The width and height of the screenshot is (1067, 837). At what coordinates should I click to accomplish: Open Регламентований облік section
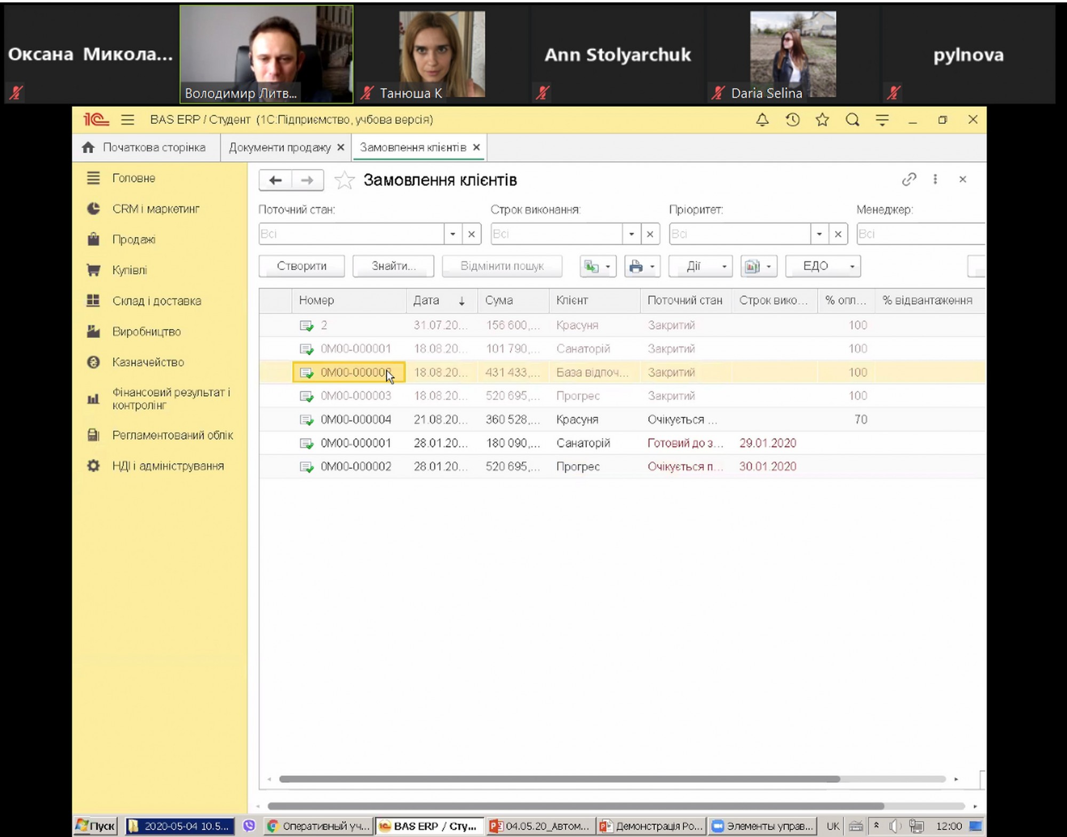172,435
